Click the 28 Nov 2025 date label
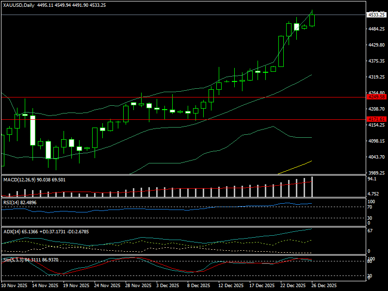Image resolution: width=388 pixels, height=291 pixels. [x=139, y=286]
